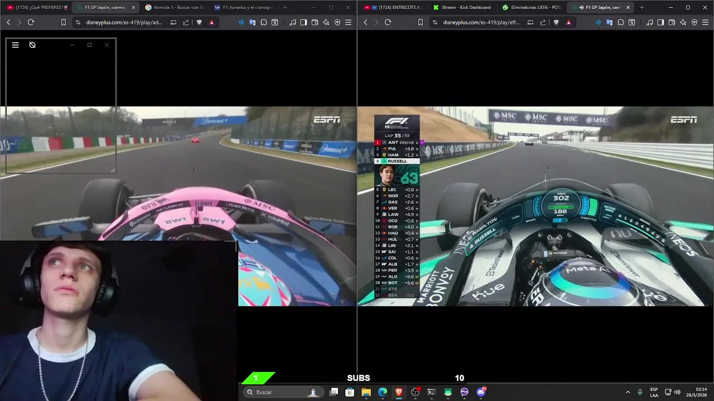
Task: Open volume control in system tray
Action: (x=677, y=392)
